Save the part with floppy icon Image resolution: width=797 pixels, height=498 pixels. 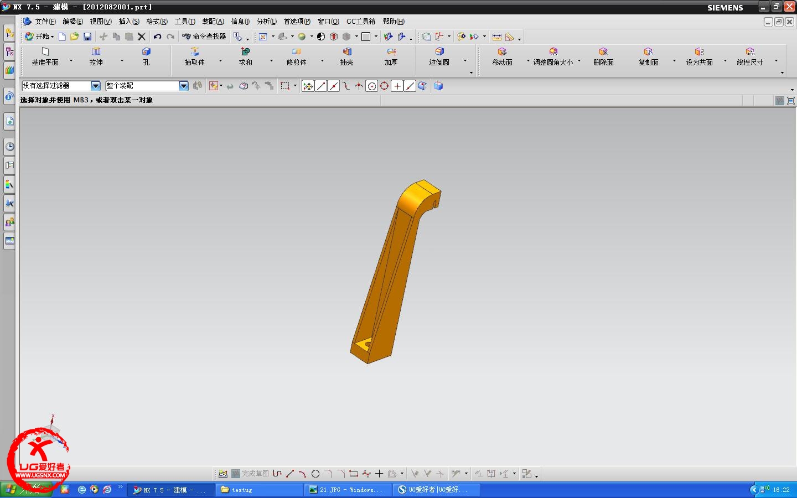point(87,37)
